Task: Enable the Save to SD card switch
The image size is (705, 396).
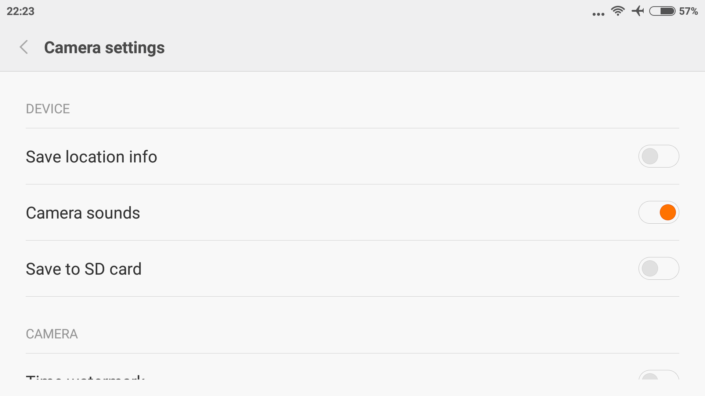Action: (x=659, y=268)
